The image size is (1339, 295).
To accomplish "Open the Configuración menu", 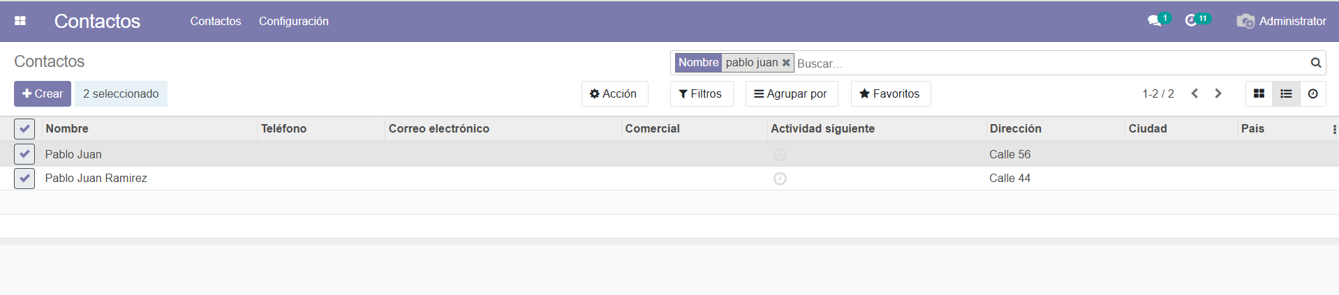I will 293,21.
